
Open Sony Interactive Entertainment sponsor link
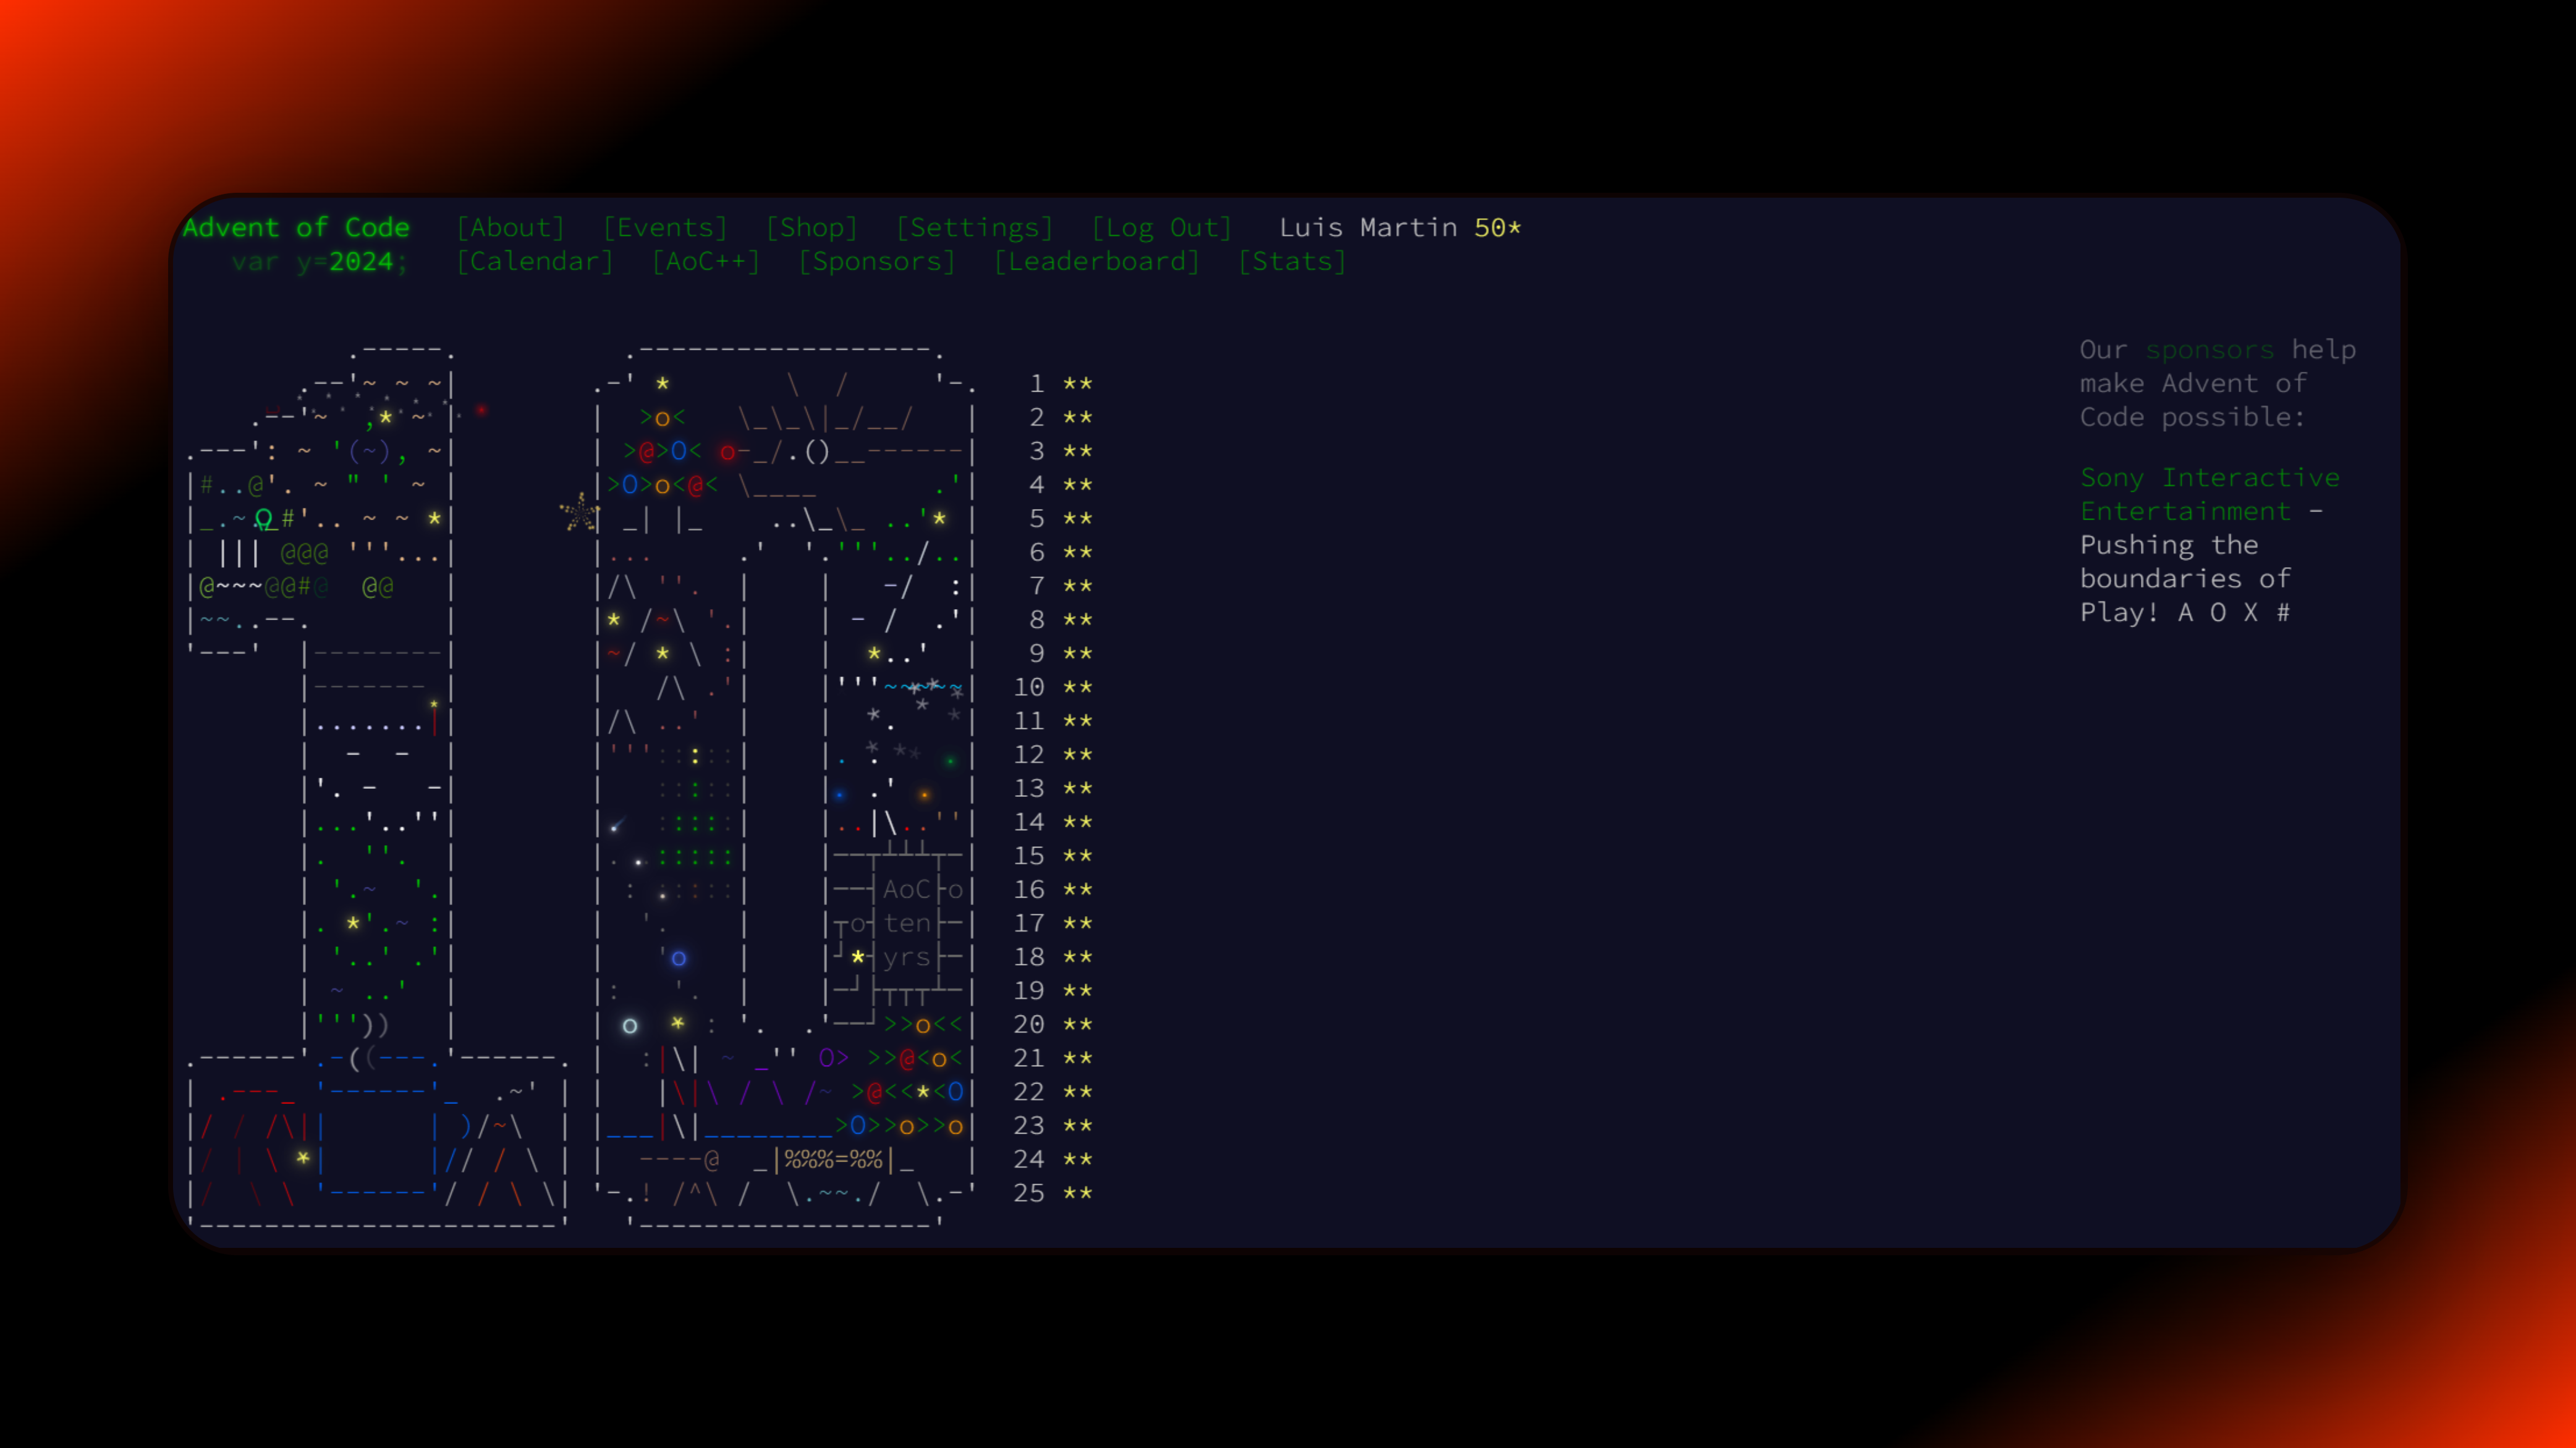[x=2210, y=495]
